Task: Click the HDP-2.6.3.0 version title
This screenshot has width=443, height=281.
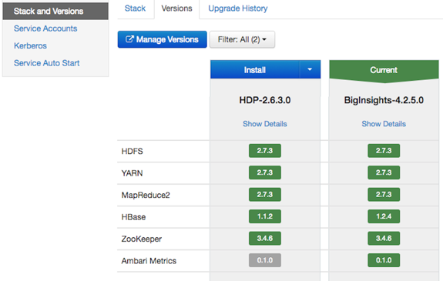Action: pos(265,100)
